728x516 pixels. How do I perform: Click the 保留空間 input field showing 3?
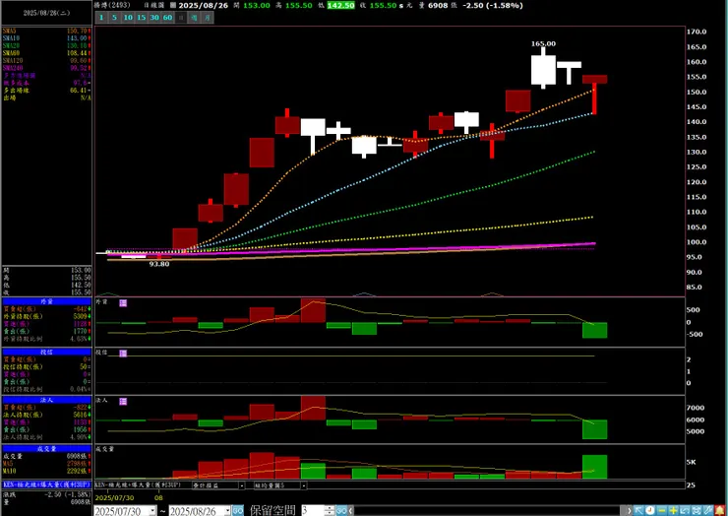tap(313, 510)
